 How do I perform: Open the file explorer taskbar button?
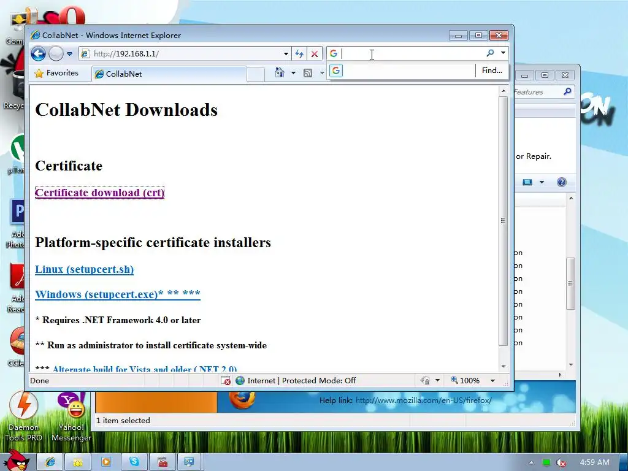pos(78,462)
